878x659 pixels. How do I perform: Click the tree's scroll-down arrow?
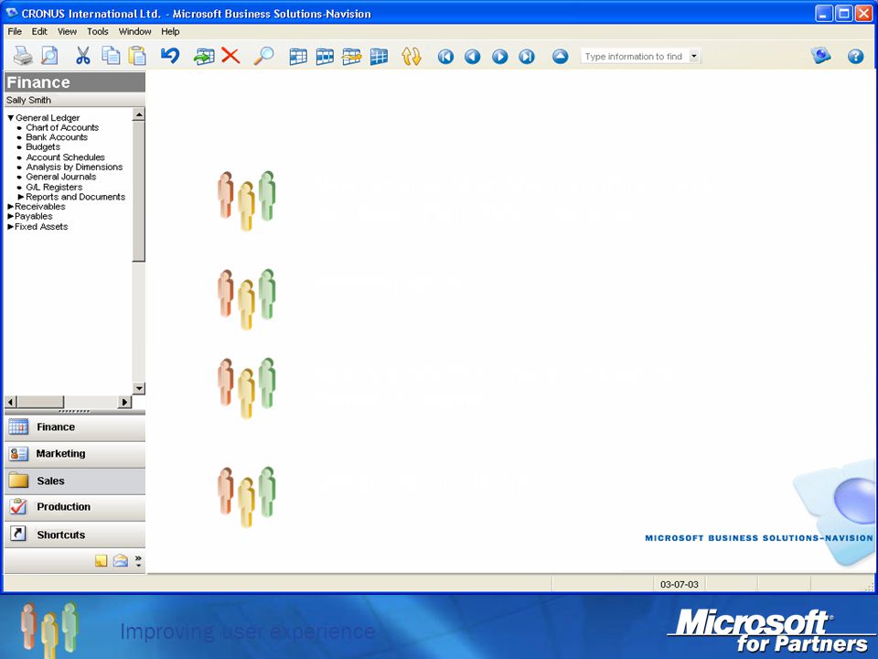pos(139,388)
